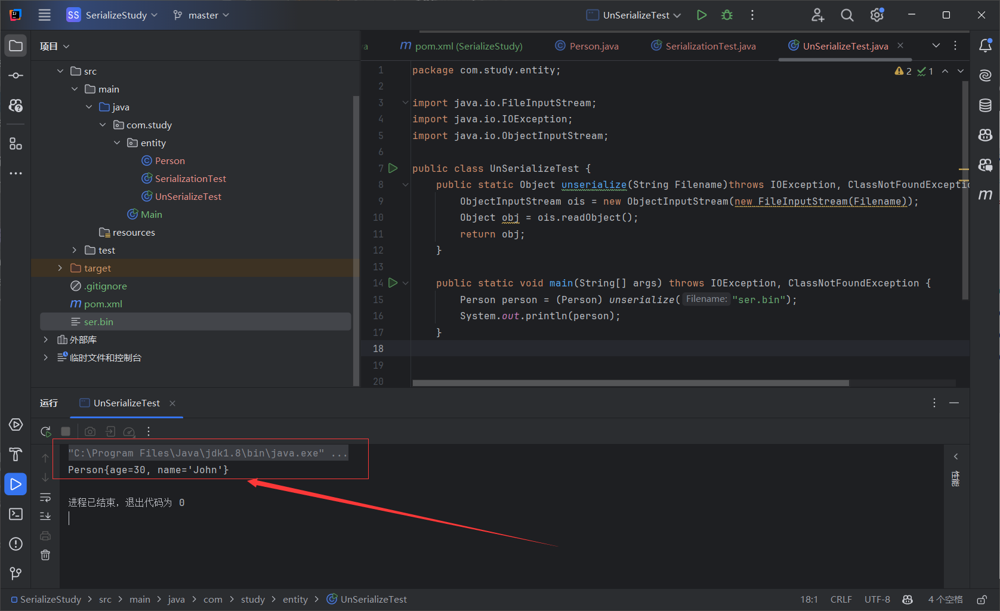Click entity breadcrumb in navigation bar

click(x=295, y=600)
